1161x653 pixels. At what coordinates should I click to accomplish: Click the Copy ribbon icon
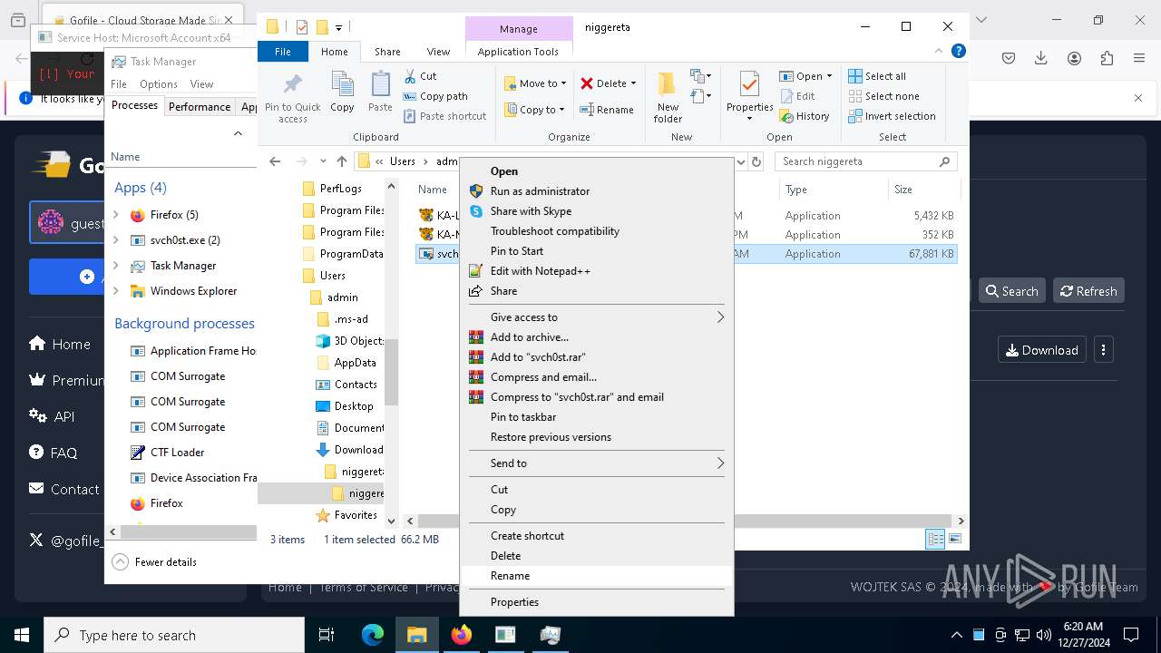tap(342, 92)
